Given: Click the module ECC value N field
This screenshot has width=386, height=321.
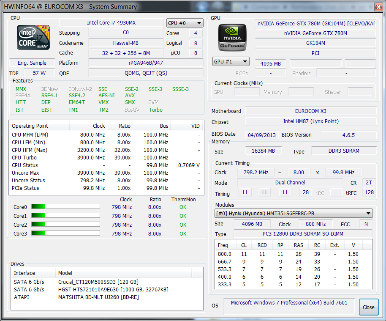Looking at the screenshot, I should pos(366,224).
